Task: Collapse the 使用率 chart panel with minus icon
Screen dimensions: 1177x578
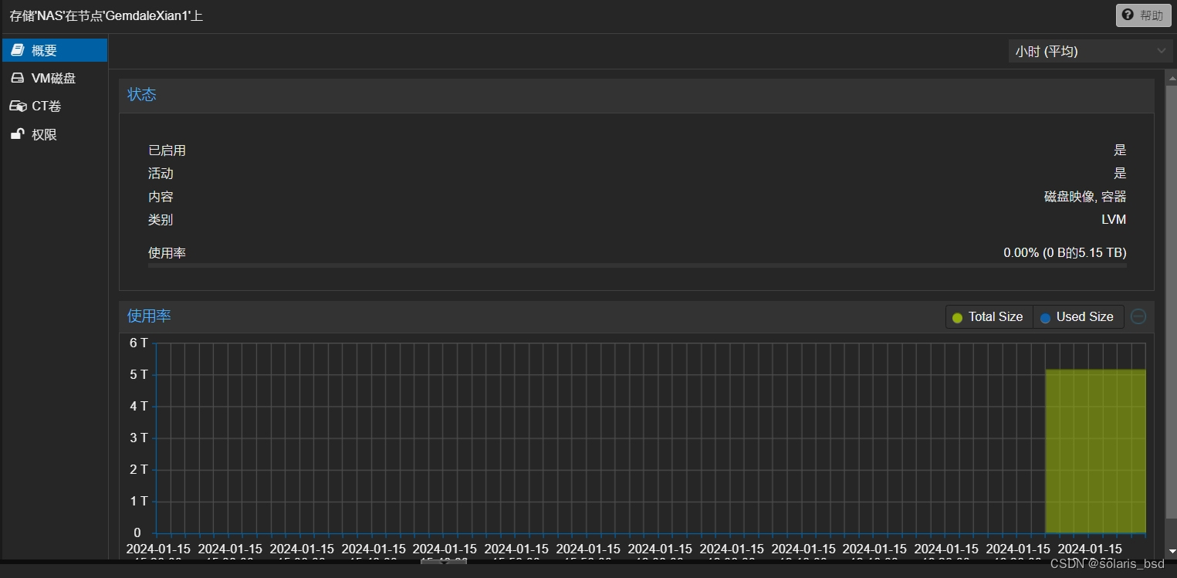Action: (1138, 316)
